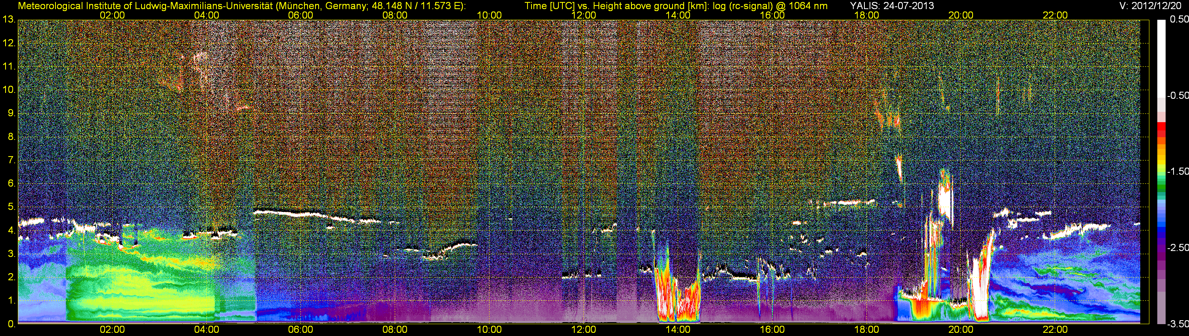Viewport: 1189px width, 336px height.
Task: Click the "14:00" label on the upper time axis
Action: (678, 15)
